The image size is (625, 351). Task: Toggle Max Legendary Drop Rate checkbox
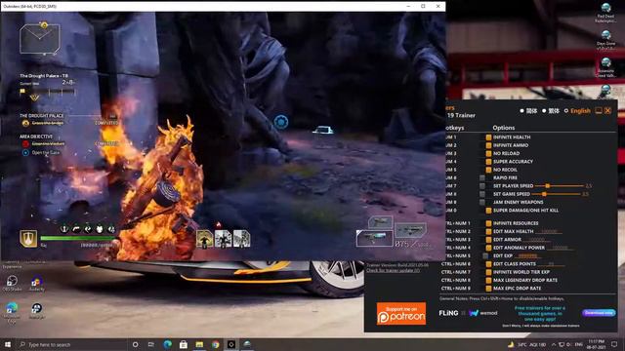[488, 280]
